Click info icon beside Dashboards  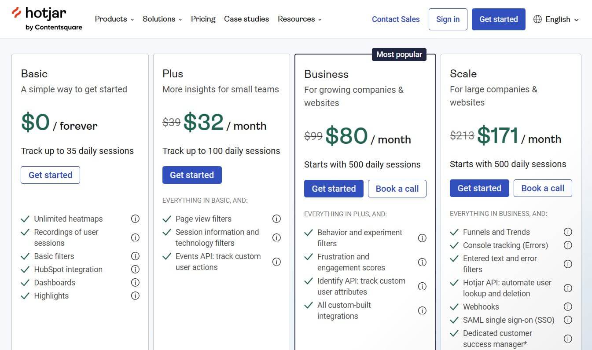point(136,282)
